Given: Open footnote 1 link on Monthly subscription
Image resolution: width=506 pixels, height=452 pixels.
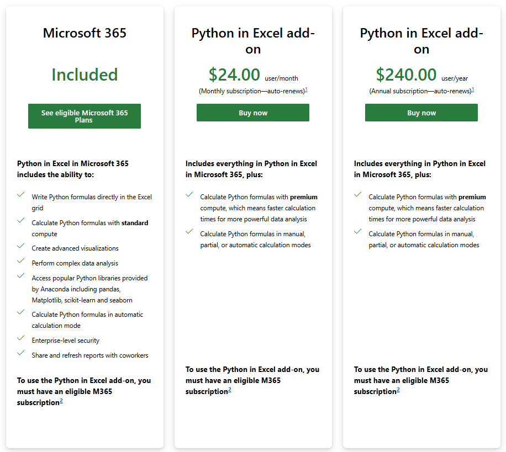Looking at the screenshot, I should (306, 89).
